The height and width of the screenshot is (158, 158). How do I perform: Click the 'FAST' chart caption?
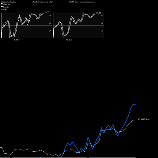pyautogui.click(x=17, y=40)
